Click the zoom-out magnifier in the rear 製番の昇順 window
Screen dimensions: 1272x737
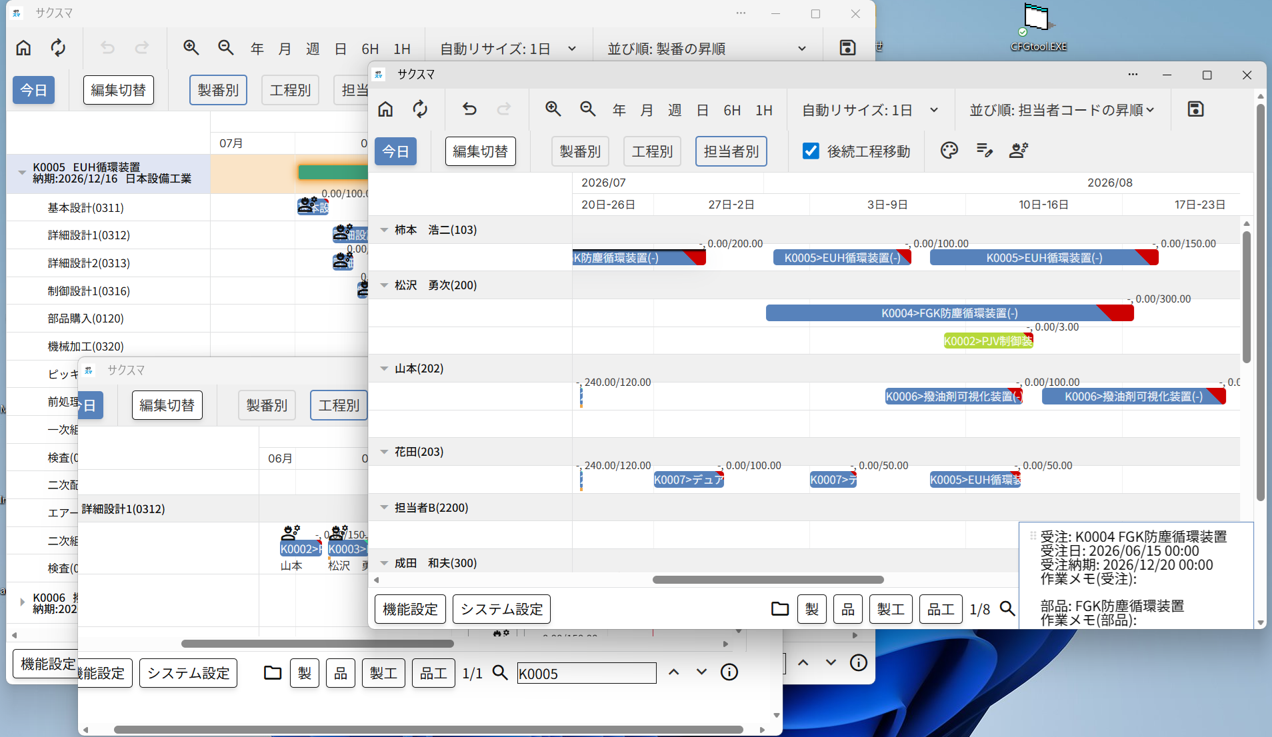pos(226,48)
